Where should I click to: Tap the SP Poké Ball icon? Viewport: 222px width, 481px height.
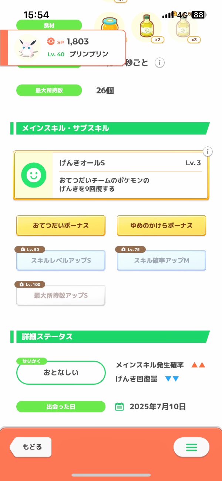(51, 42)
